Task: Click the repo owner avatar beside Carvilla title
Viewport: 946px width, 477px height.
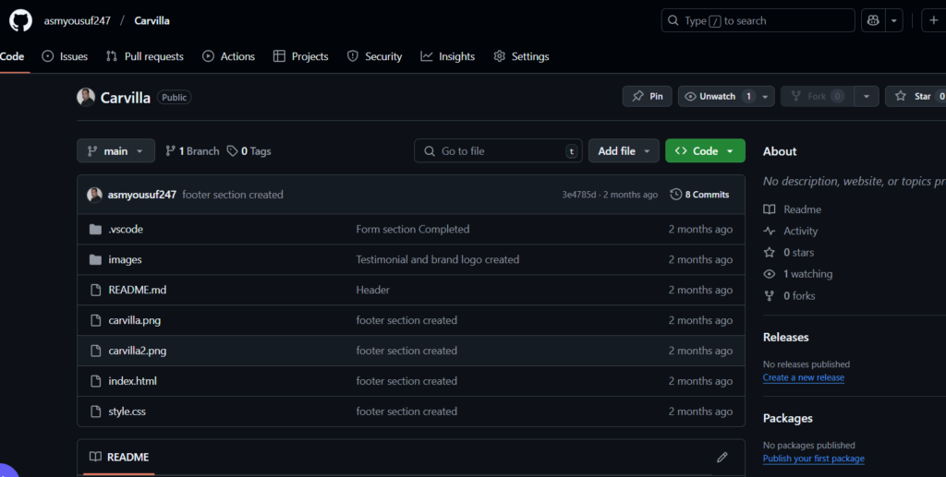Action: tap(86, 97)
